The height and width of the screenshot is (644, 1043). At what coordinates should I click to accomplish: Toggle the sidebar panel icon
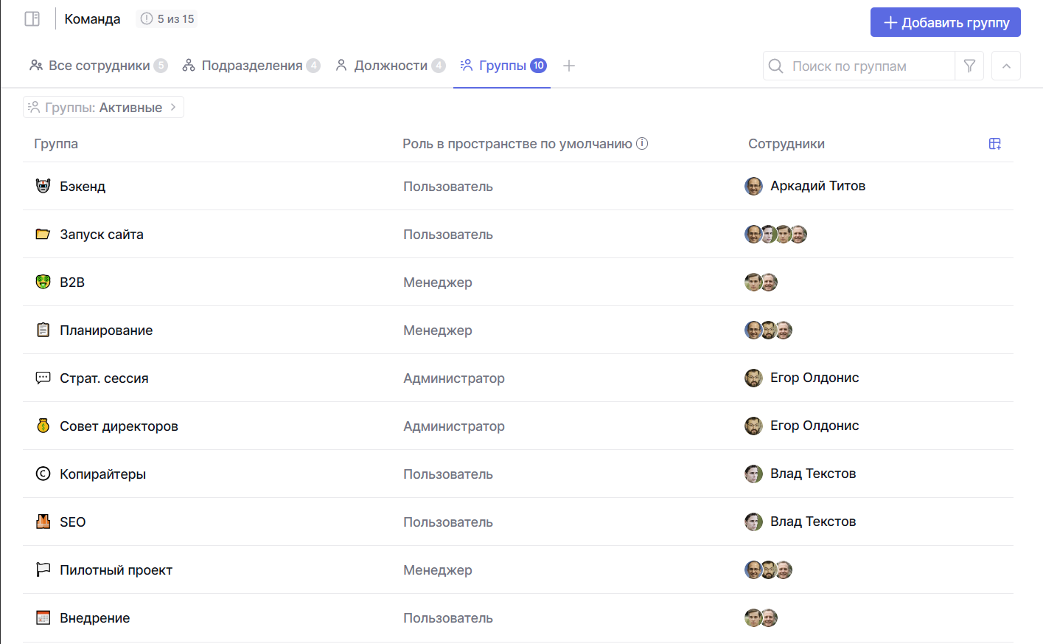click(32, 19)
